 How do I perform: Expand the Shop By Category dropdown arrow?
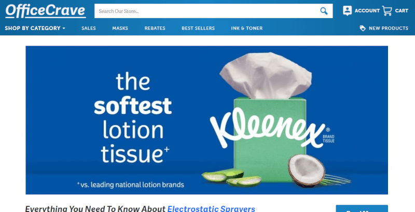[x=64, y=29]
